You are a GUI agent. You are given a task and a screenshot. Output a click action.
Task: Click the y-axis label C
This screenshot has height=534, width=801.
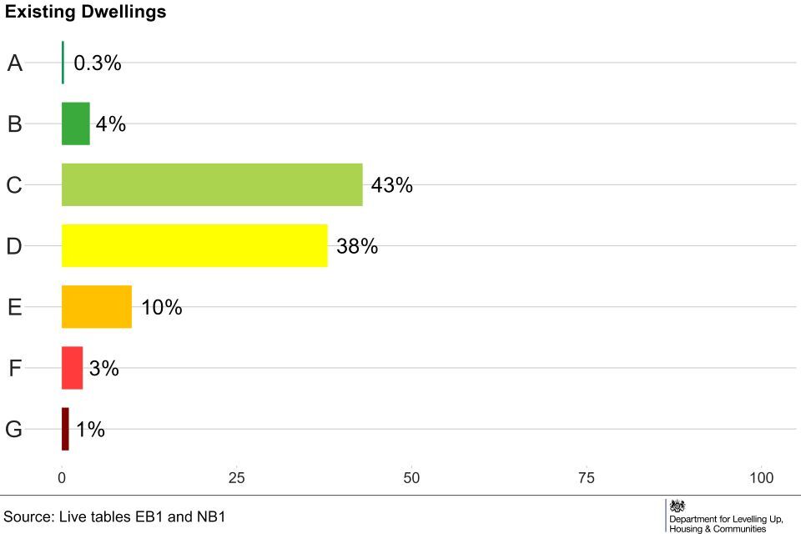pyautogui.click(x=14, y=185)
